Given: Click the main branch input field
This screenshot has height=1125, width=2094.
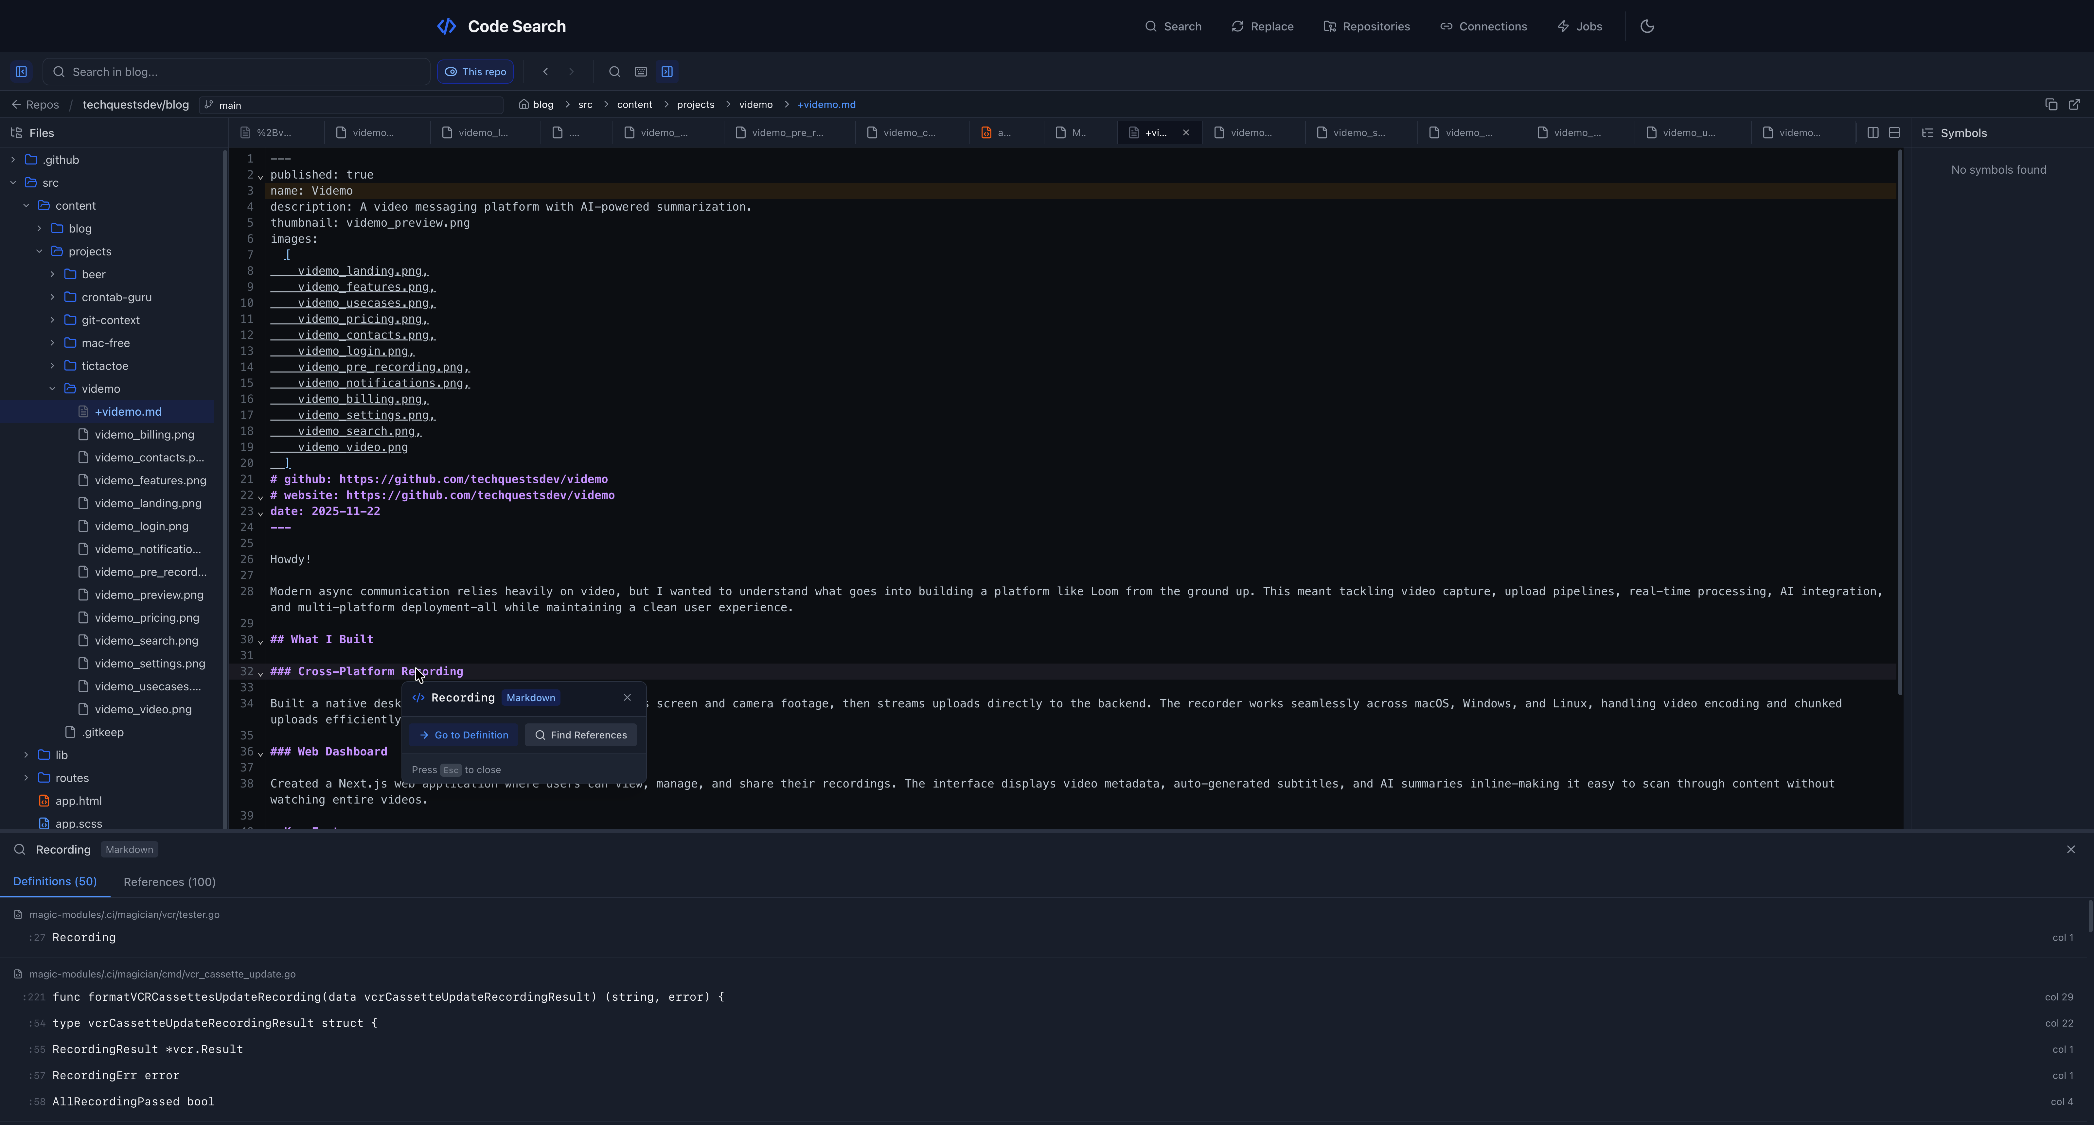Looking at the screenshot, I should [349, 105].
